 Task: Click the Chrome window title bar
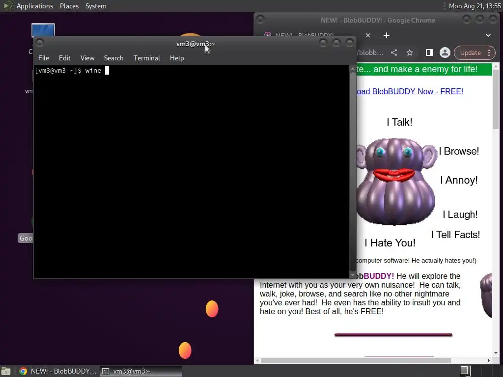point(378,20)
